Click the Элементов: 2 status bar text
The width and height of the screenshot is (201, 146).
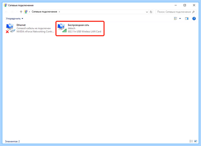(x=12, y=141)
